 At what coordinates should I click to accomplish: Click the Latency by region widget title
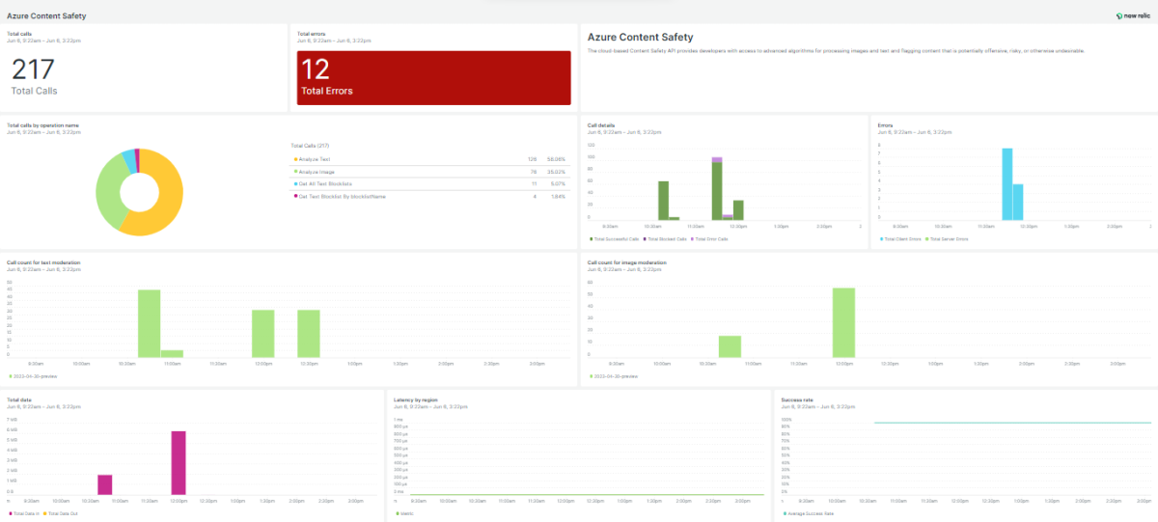pos(415,398)
